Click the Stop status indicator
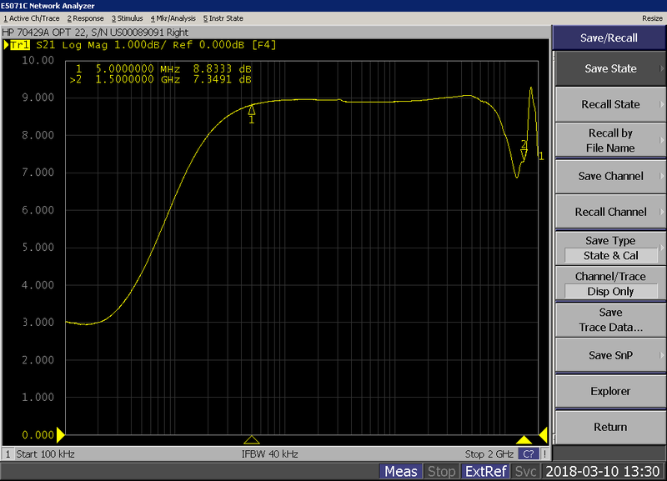The width and height of the screenshot is (667, 481). coord(441,472)
